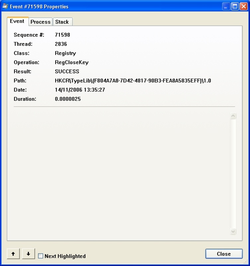
Task: Click the Duration: label
Action: [25, 99]
